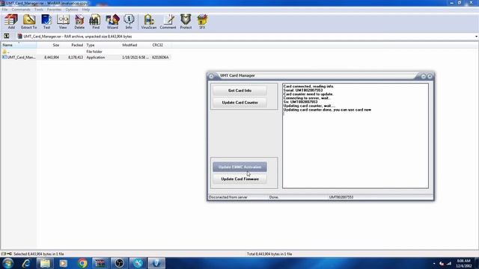Switch to the UMT Card Manager taskbar icon
The width and height of the screenshot is (479, 269).
point(156,263)
